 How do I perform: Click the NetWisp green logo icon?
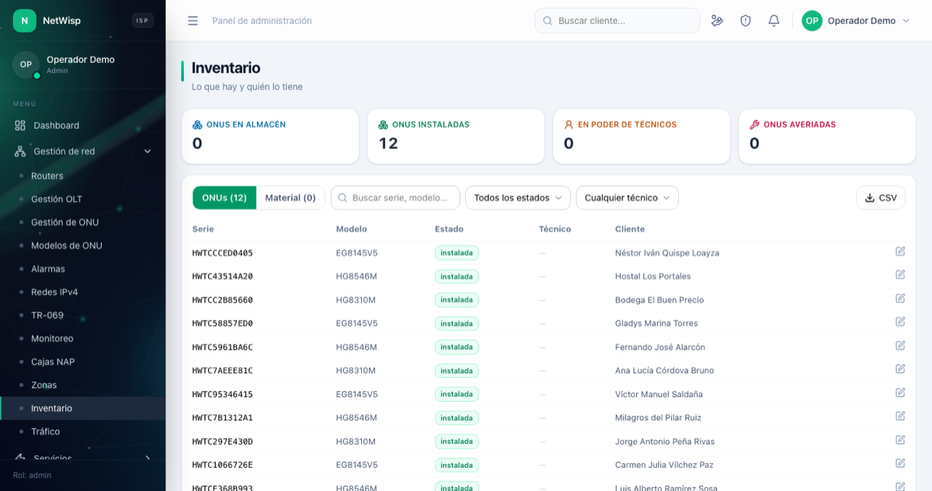pos(25,21)
